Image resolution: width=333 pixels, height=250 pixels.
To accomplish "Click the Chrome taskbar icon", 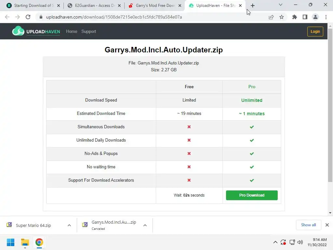I will coord(39,242).
